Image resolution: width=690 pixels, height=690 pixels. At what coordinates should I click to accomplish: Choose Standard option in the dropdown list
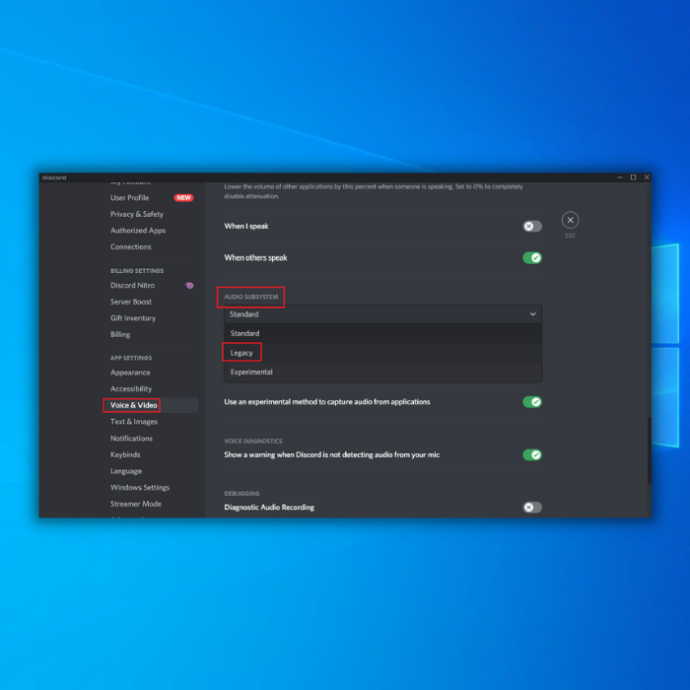[382, 333]
